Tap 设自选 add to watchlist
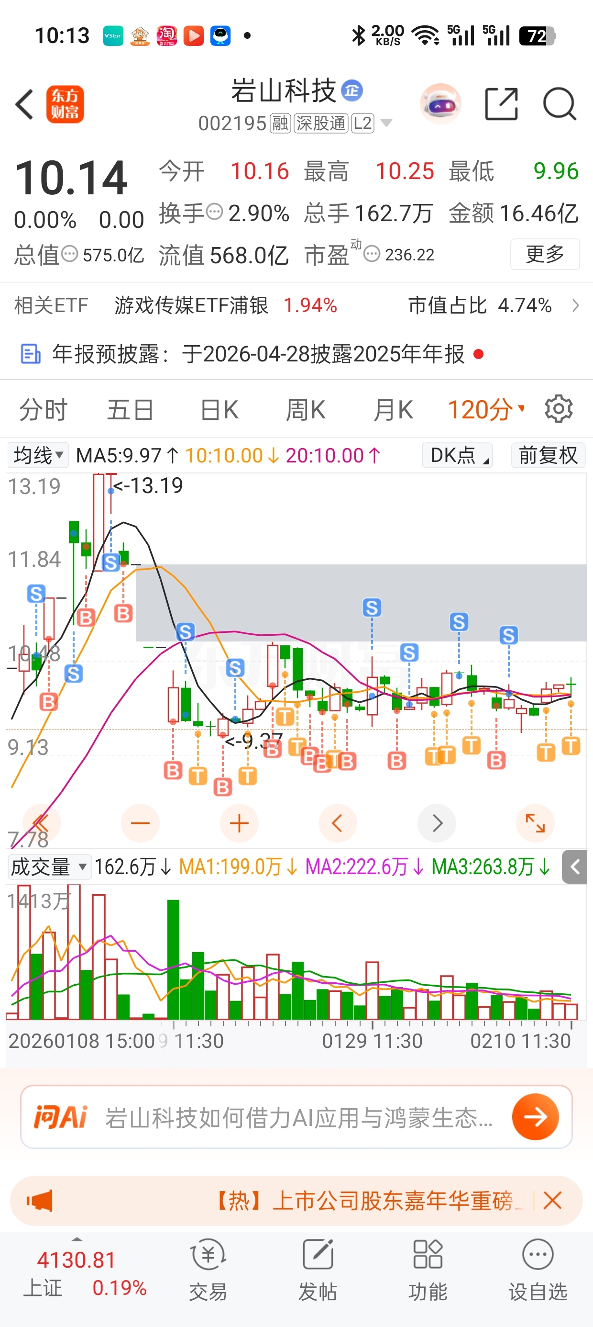The height and width of the screenshot is (1327, 593). pos(538,1270)
